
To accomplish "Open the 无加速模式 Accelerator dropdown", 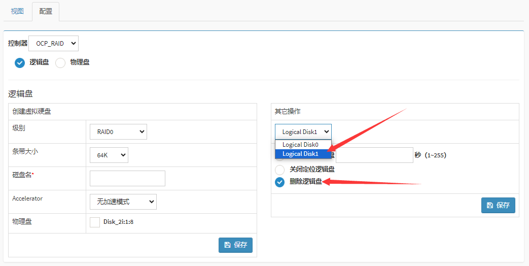I will tap(123, 202).
